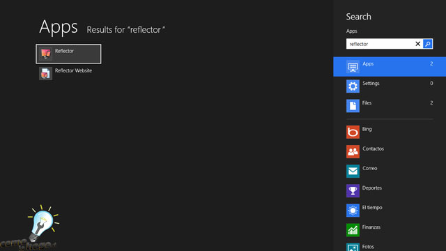This screenshot has height=251, width=446.
Task: Click the Contactos people icon
Action: [x=353, y=152]
